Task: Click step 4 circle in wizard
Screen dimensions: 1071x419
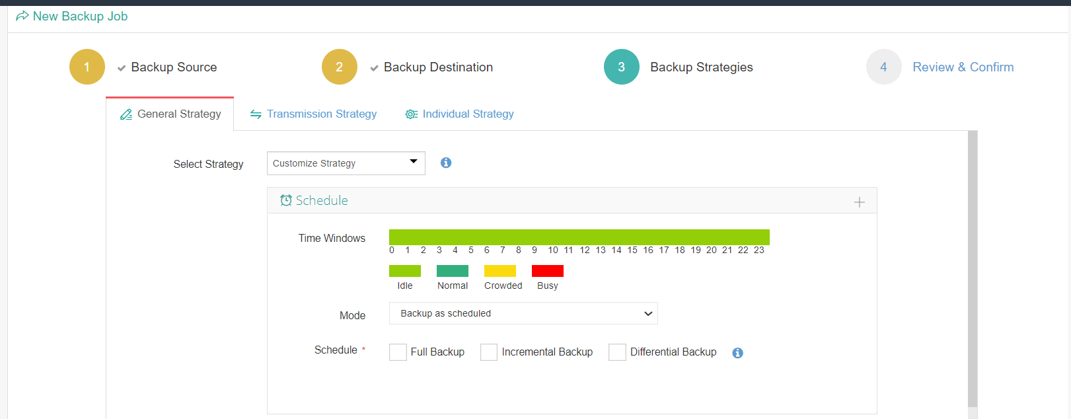Action: coord(883,67)
